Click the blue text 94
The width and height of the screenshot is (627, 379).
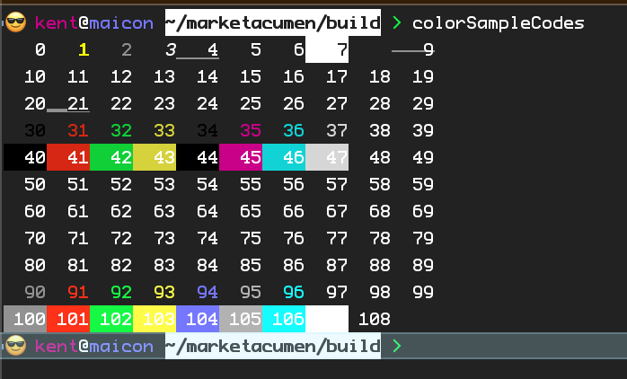(208, 292)
